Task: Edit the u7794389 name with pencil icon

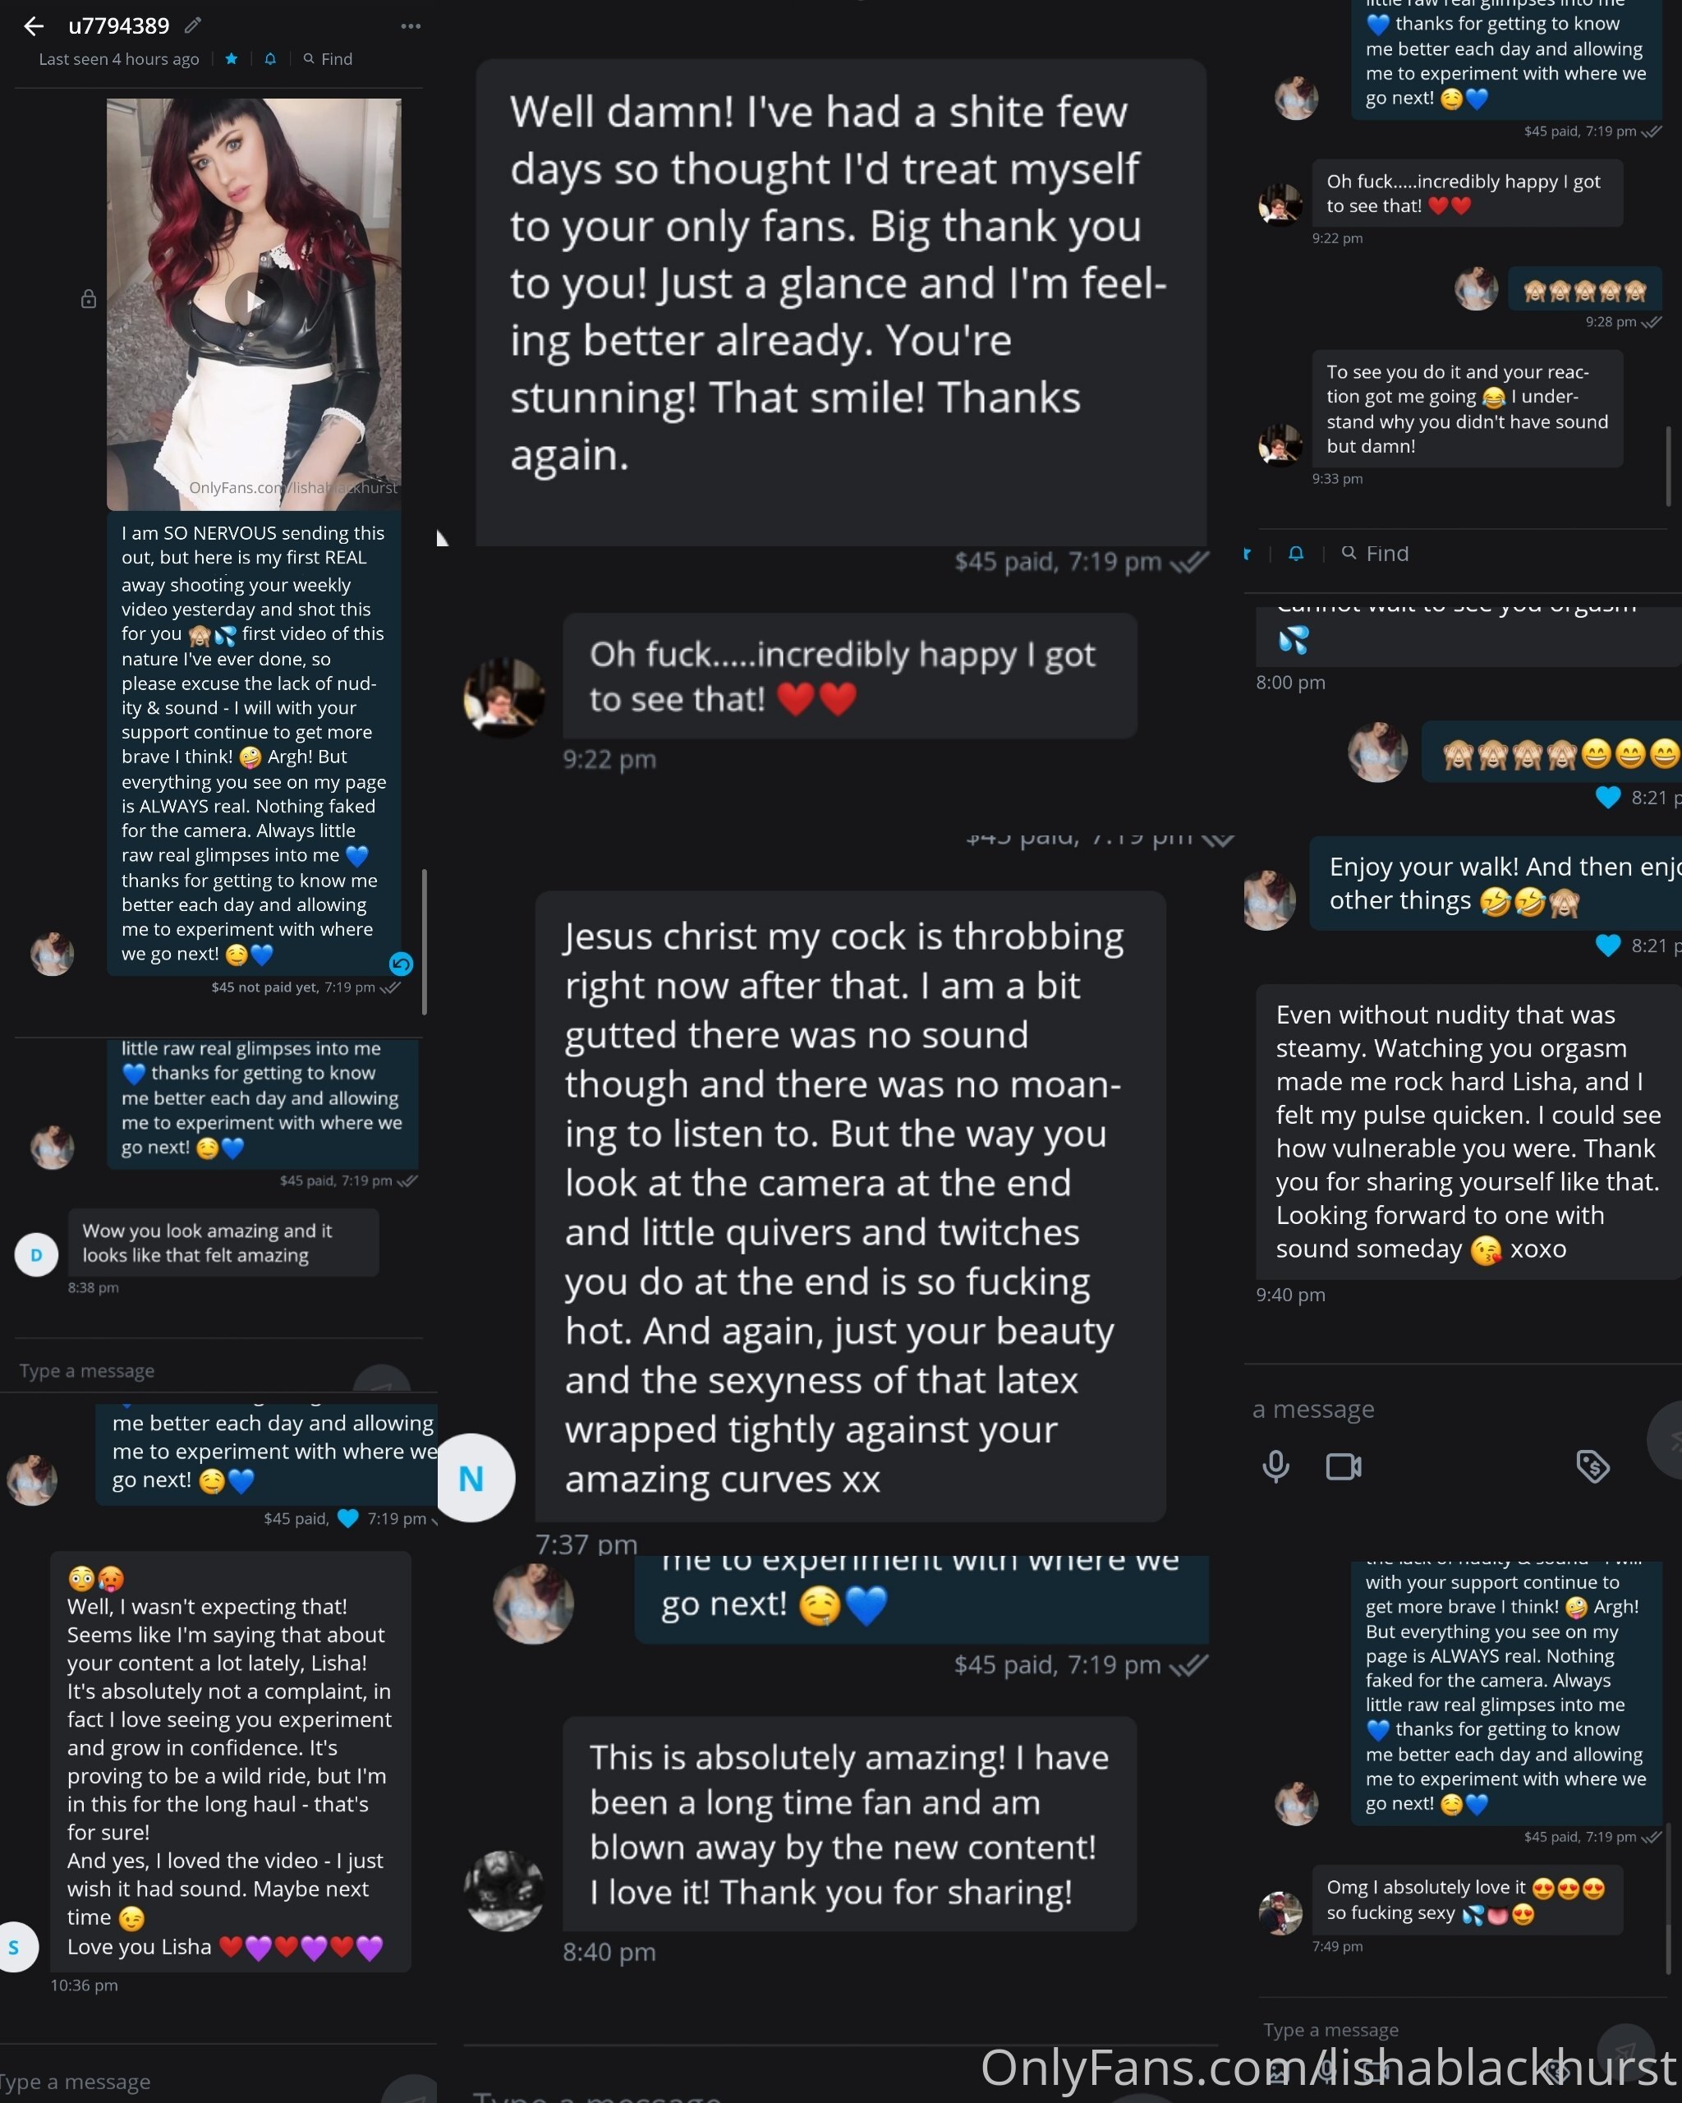Action: [193, 25]
